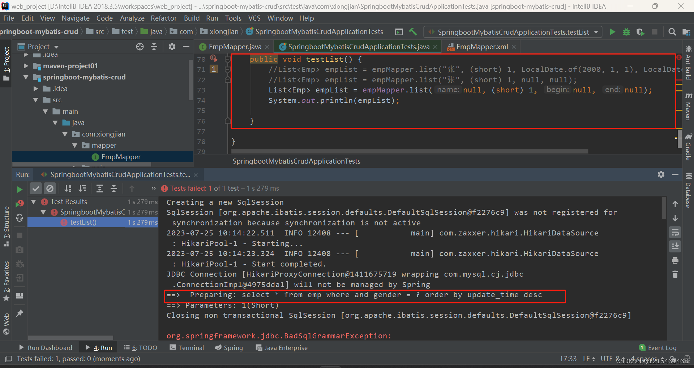The image size is (694, 368).
Task: Open Run panel settings gear
Action: 661,174
